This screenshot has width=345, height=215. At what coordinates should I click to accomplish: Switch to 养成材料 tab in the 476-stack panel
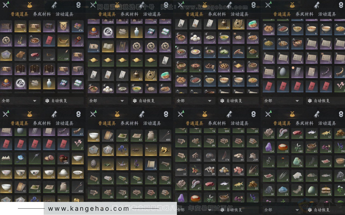[42, 14]
